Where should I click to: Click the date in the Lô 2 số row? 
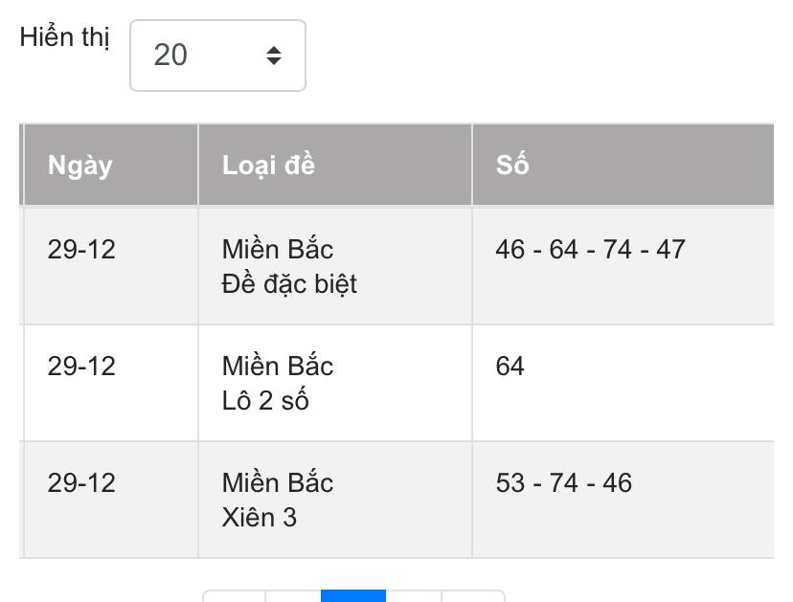pyautogui.click(x=81, y=367)
